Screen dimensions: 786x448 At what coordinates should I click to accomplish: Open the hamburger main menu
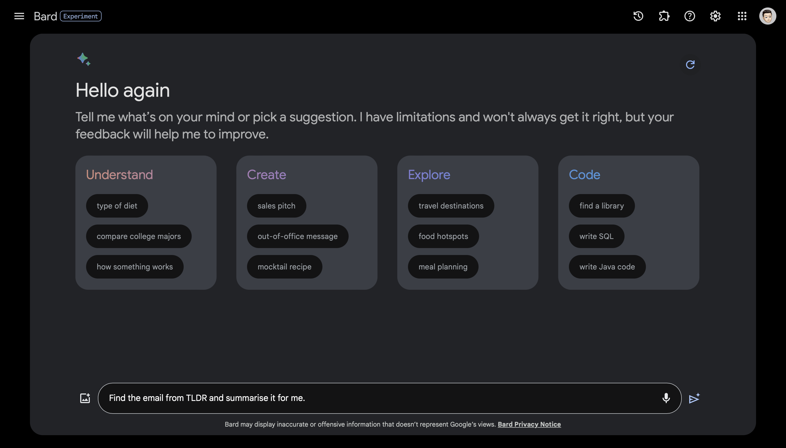click(x=19, y=16)
